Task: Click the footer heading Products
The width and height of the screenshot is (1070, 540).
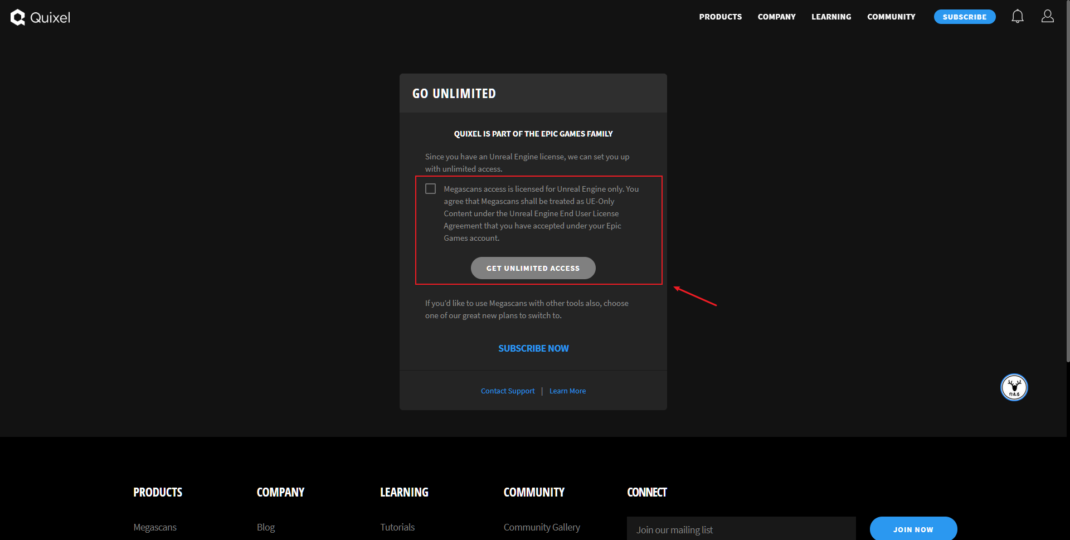Action: (158, 493)
